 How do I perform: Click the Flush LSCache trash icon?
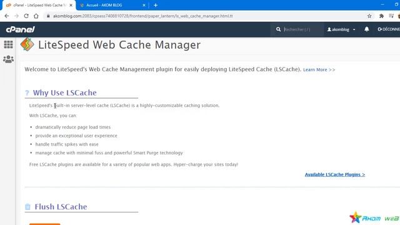27,207
